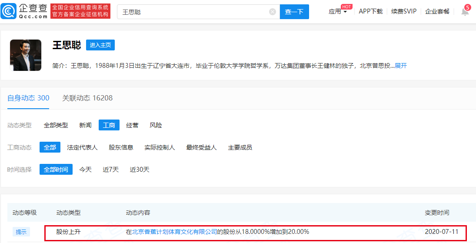Click the 动态等级 column header
476x243 pixels.
pyautogui.click(x=25, y=213)
